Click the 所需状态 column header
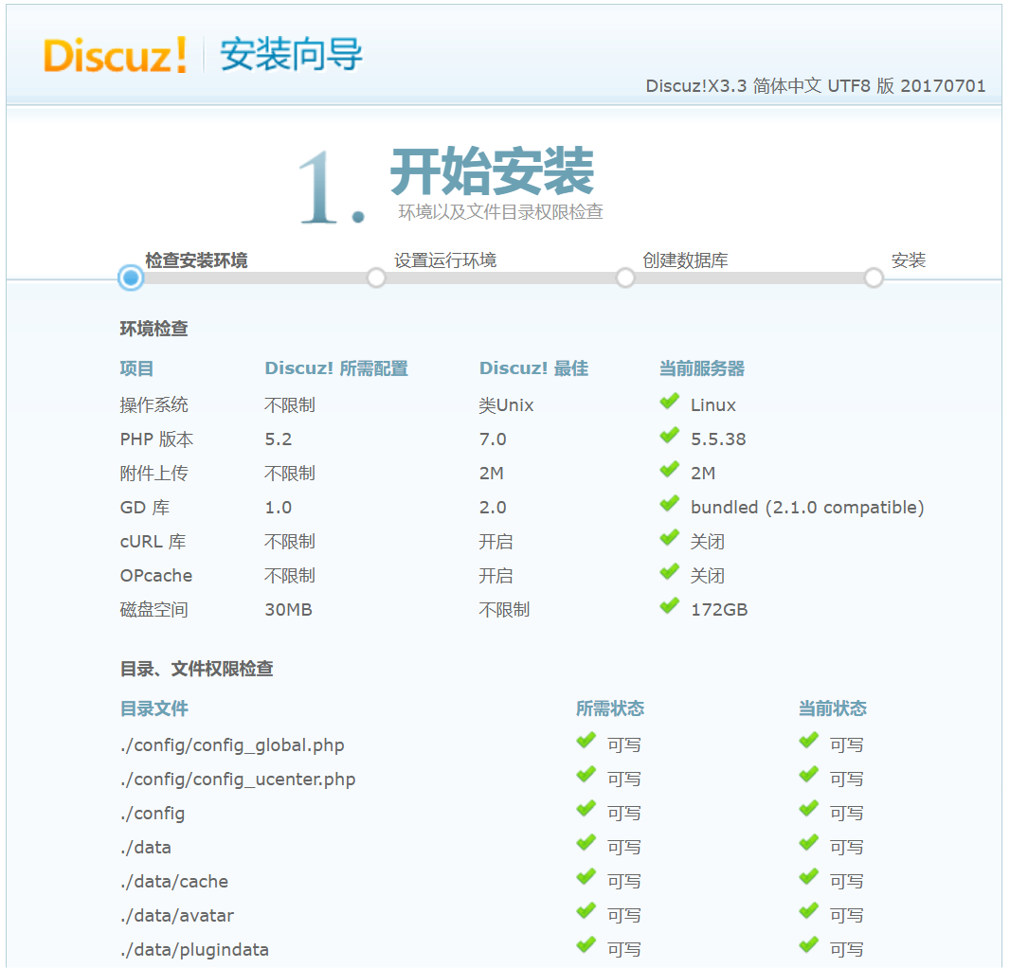This screenshot has height=968, width=1028. click(610, 708)
